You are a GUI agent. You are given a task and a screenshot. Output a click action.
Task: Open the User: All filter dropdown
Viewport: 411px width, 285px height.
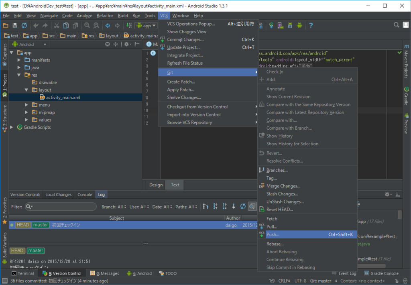pyautogui.click(x=139, y=207)
